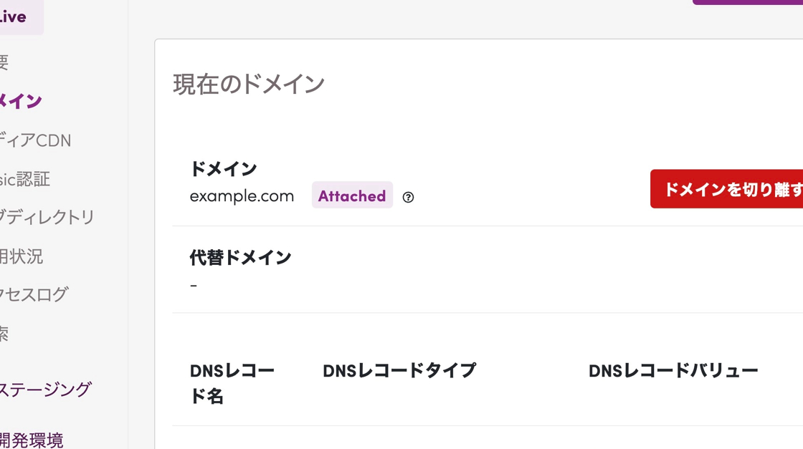This screenshot has width=803, height=449.
Task: Switch to the ステージング environment
Action: (x=46, y=390)
